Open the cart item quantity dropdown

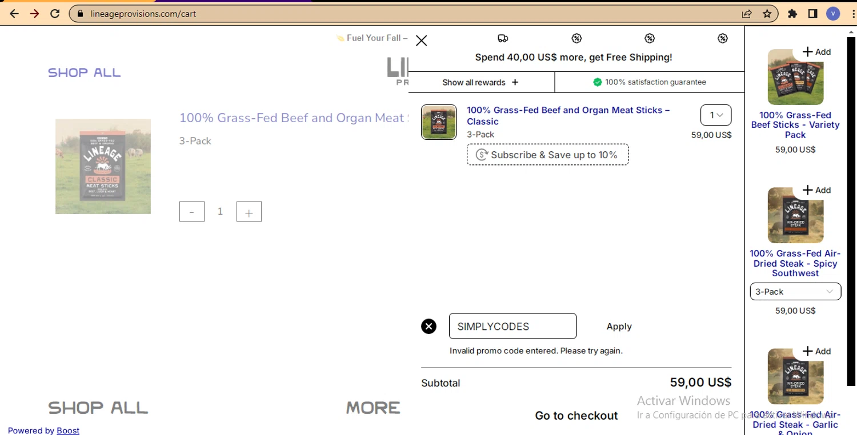[x=716, y=115]
